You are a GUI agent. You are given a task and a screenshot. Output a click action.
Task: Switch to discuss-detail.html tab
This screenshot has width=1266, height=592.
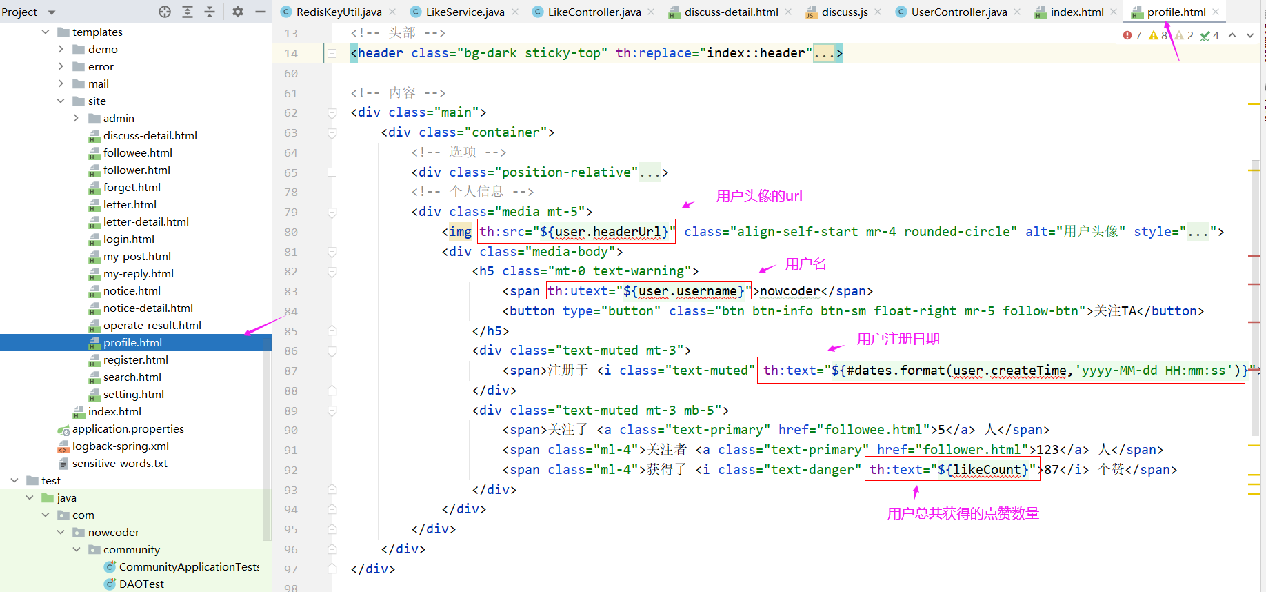point(731,12)
